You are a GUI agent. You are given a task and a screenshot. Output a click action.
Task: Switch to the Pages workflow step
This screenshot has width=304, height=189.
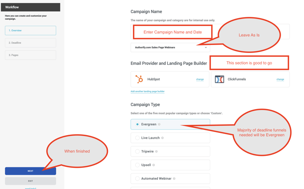30,55
